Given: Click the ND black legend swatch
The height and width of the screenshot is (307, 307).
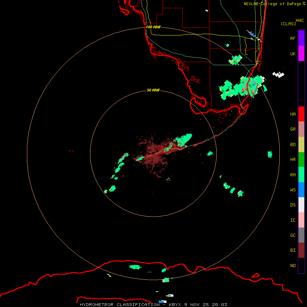Looking at the screenshot, I should pos(301,265).
